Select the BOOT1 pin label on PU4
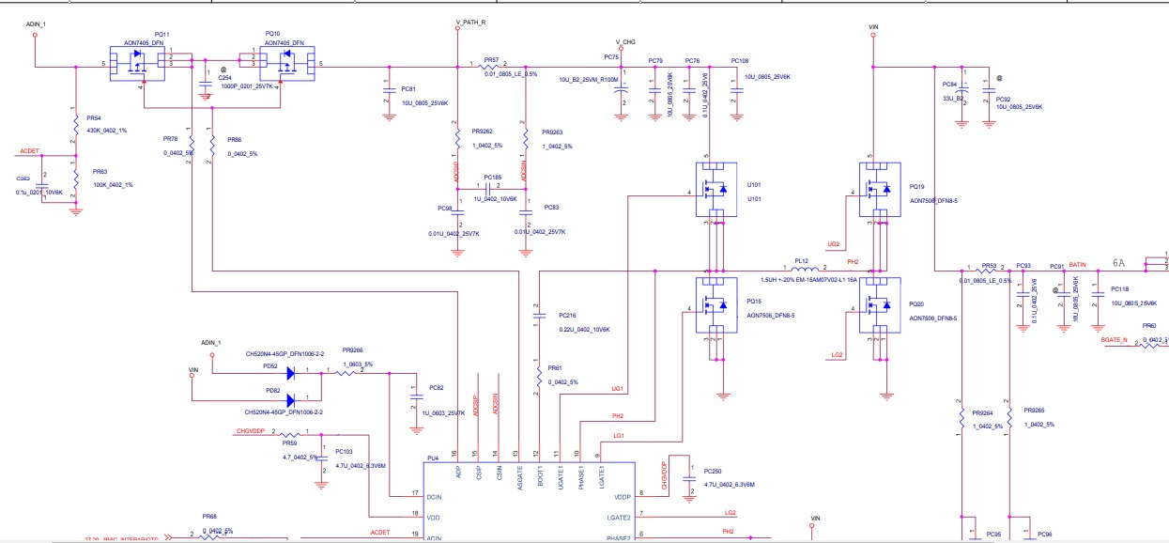Image resolution: width=1169 pixels, height=543 pixels. pyautogui.click(x=540, y=475)
